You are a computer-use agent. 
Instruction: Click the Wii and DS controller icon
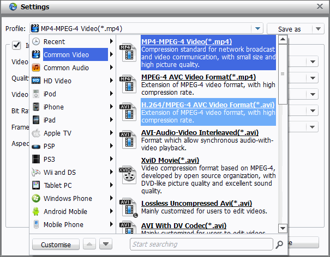pos(36,172)
